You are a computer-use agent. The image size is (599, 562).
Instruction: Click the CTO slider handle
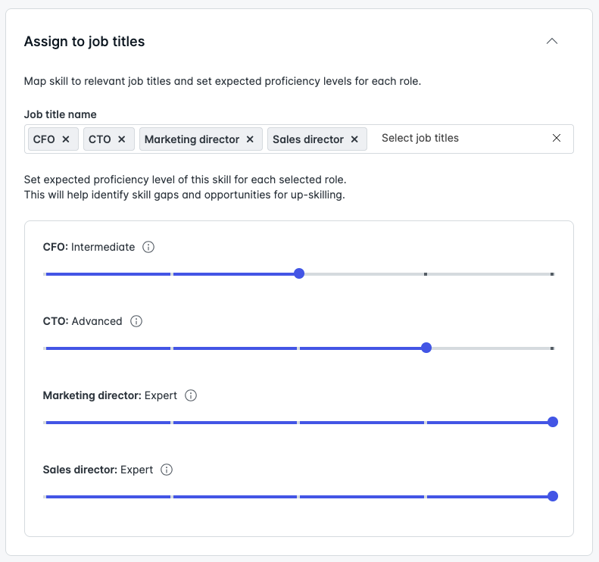[426, 348]
